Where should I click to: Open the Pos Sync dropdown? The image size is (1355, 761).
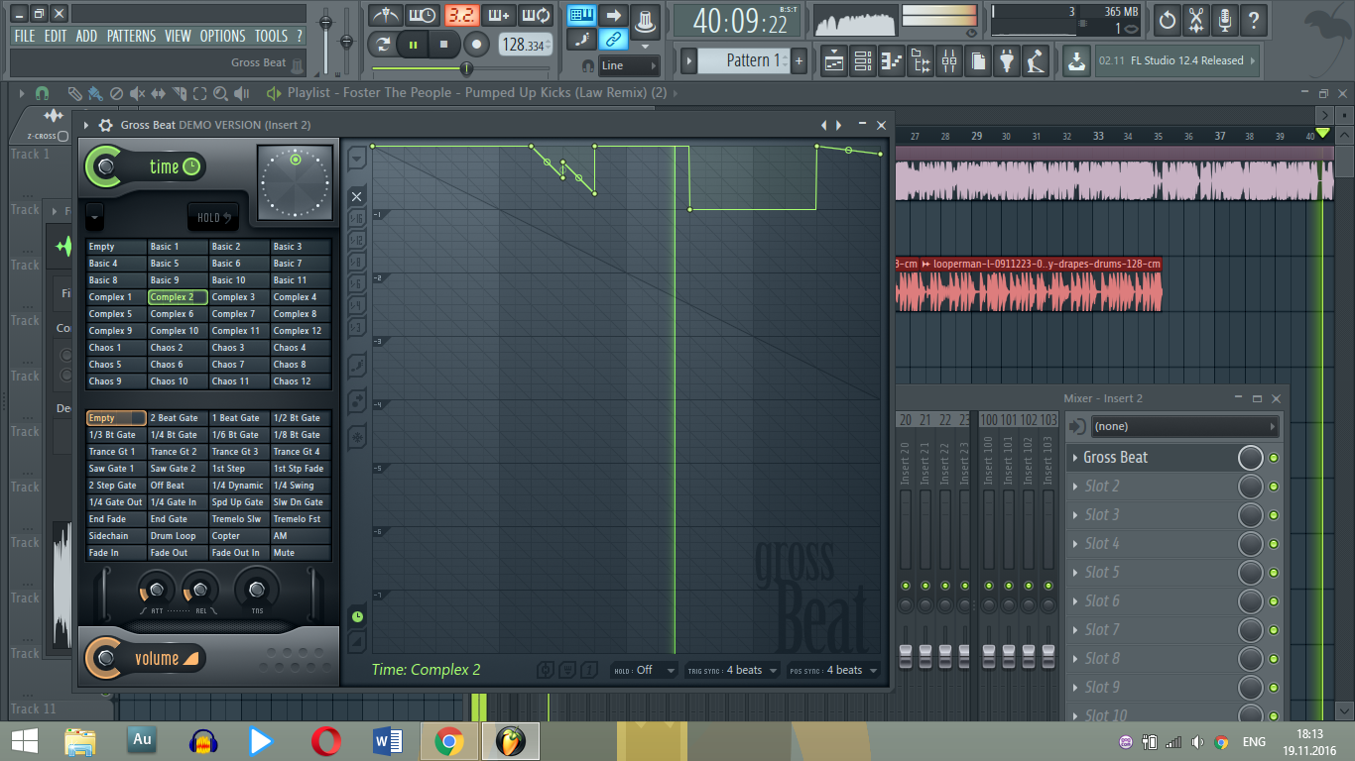[x=833, y=671]
